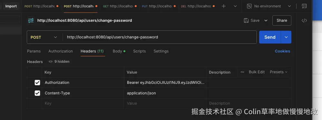The width and height of the screenshot is (322, 120).
Task: Open the POST method dropdown
Action: [44, 37]
